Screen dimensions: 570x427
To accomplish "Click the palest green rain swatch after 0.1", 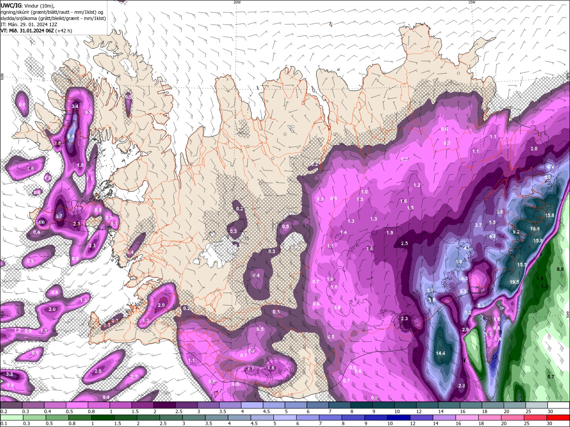I will coord(11,418).
